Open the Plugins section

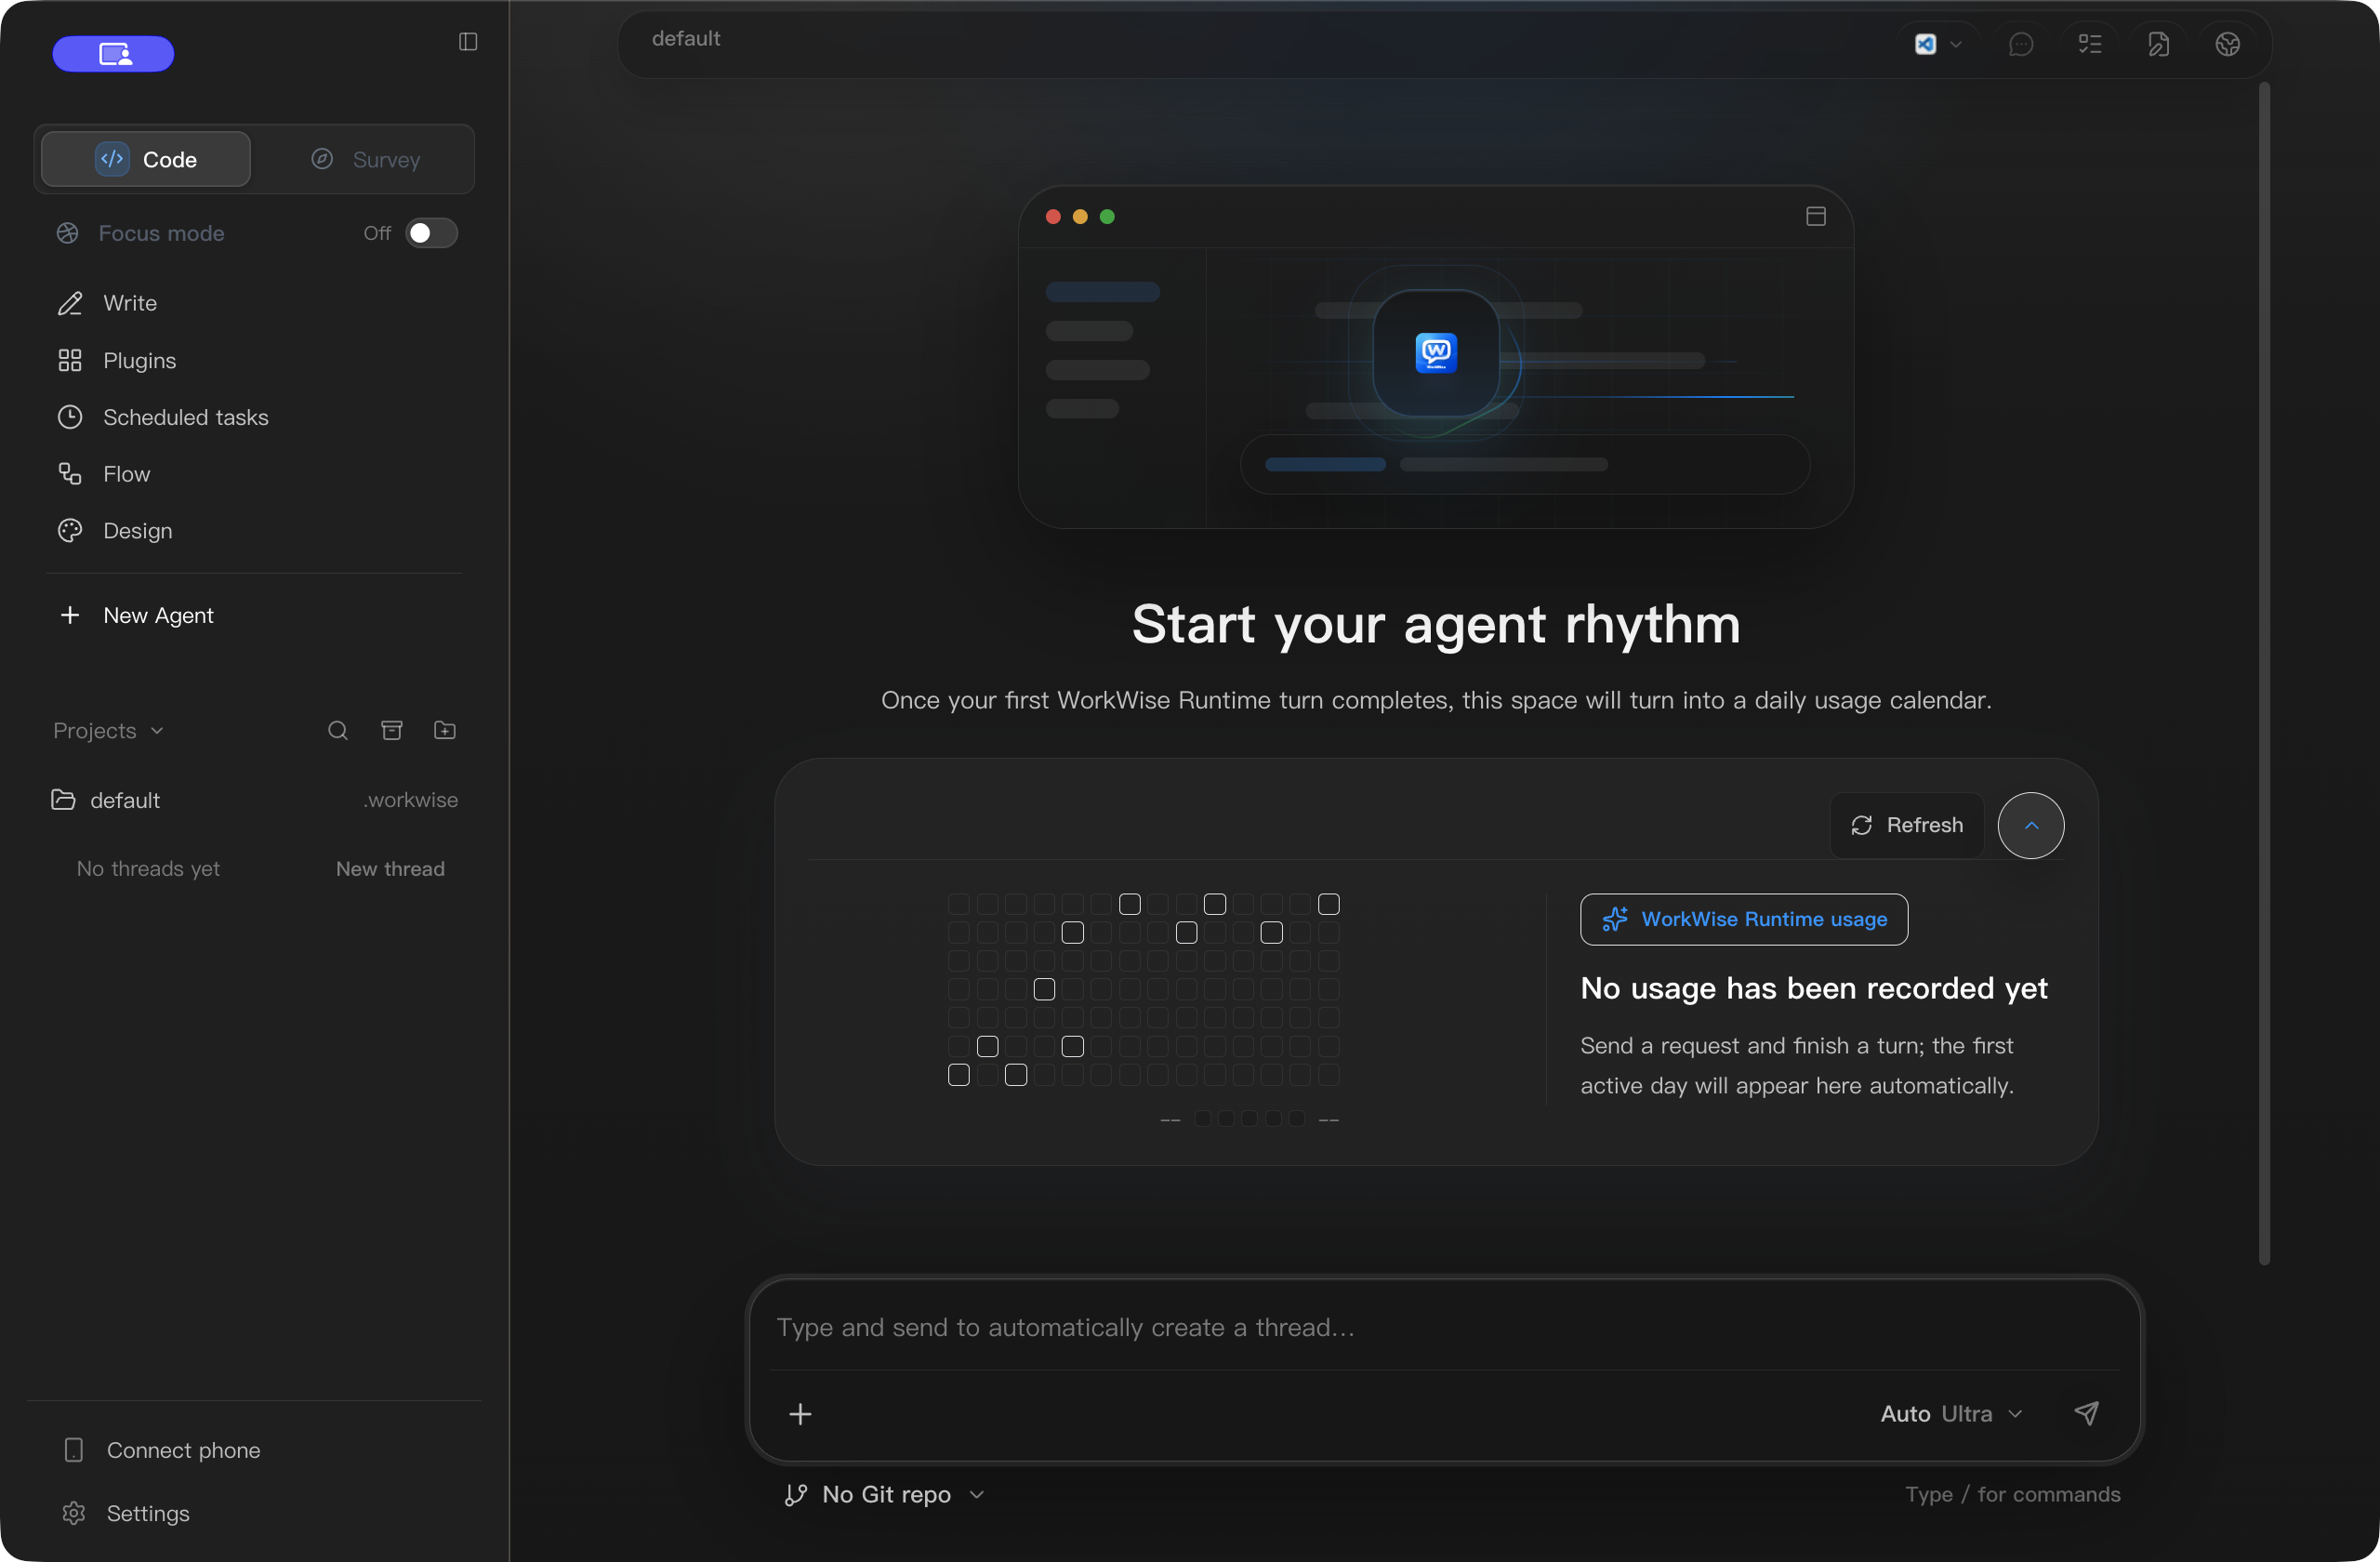click(x=254, y=360)
